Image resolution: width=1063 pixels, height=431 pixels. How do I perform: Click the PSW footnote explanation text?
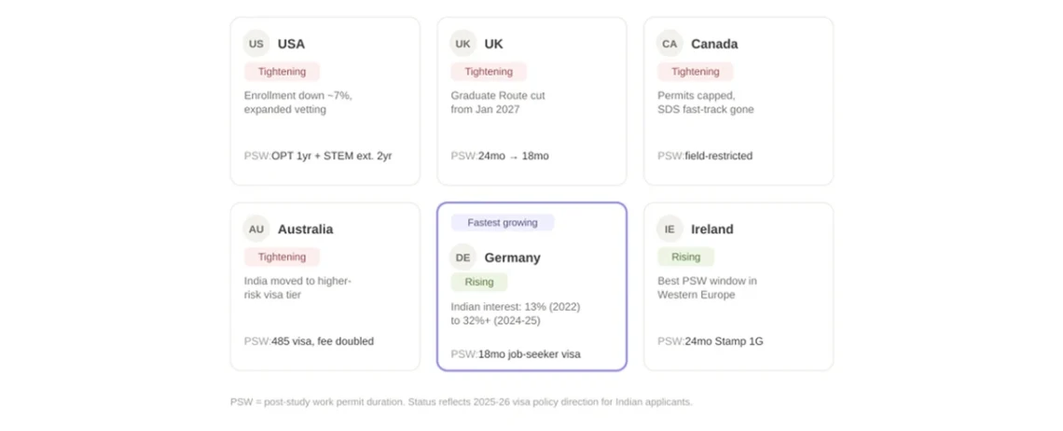(x=462, y=402)
